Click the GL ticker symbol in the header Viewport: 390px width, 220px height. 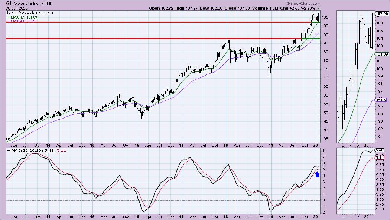[x=9, y=3]
